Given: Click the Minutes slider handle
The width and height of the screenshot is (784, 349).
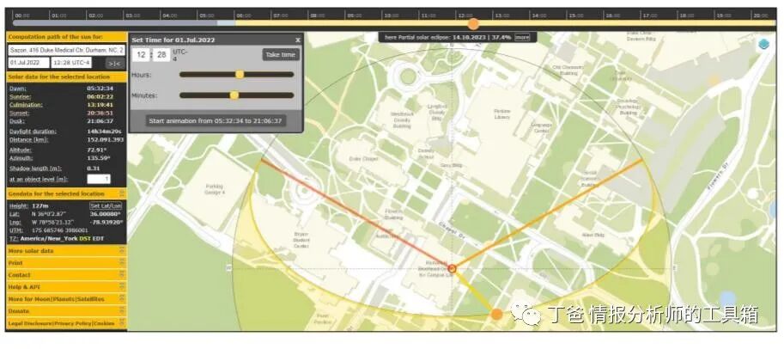Looking at the screenshot, I should [x=234, y=95].
